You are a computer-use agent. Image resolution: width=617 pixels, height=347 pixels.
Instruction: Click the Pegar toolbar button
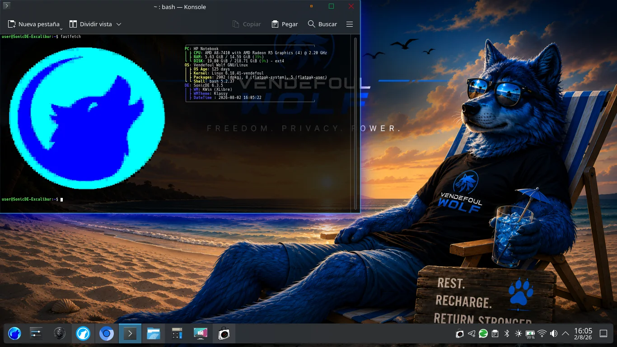285,24
